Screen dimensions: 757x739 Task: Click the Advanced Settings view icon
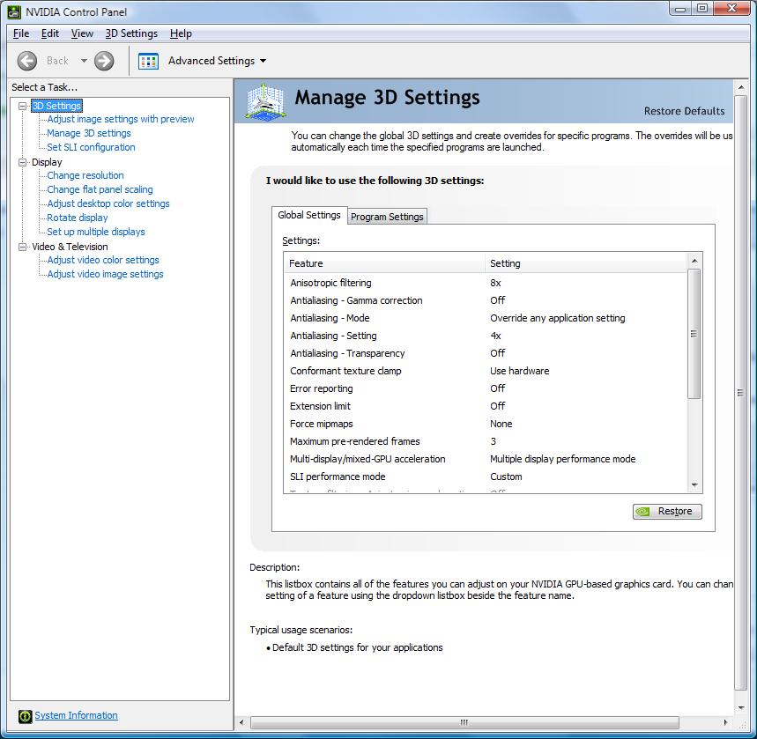click(x=148, y=62)
